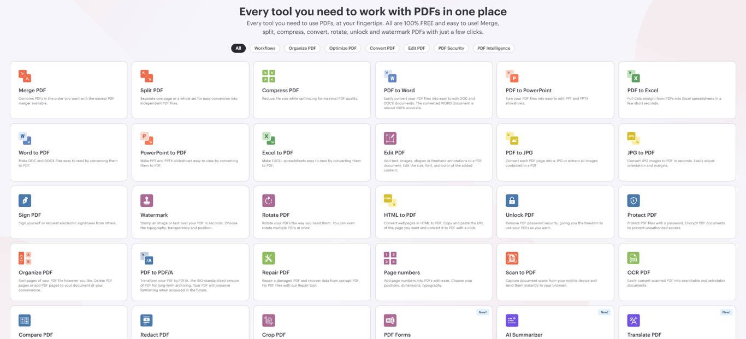Screen dimensions: 746x339
Task: Open Compress PDF title link
Action: pos(281,91)
